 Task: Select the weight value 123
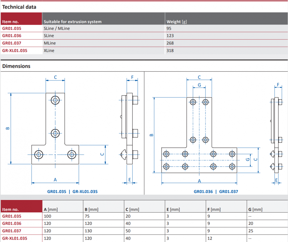tap(170, 36)
